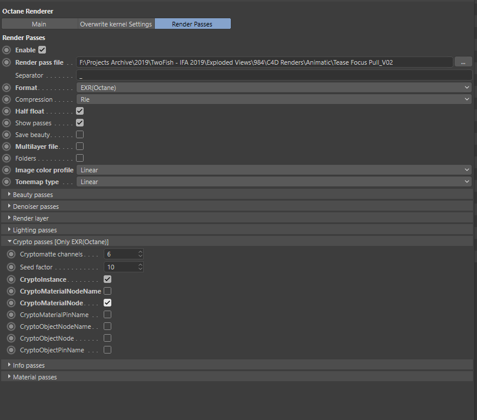
Task: Click the keyframe dot beside Tonemap type
Action: 6,182
